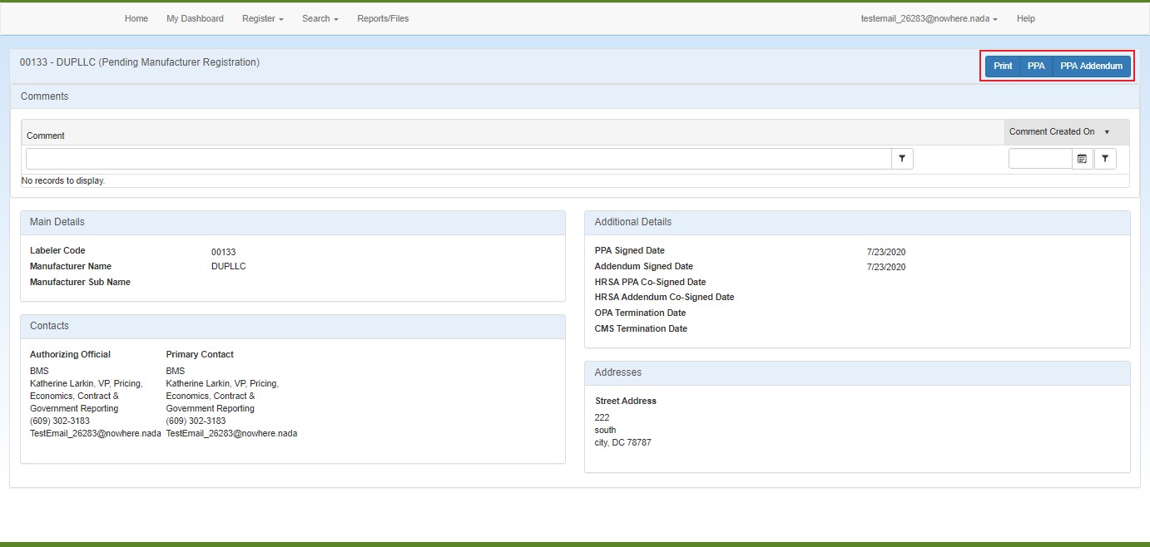Click the Addendum Signed Date value
Image resolution: width=1150 pixels, height=547 pixels.
click(886, 267)
